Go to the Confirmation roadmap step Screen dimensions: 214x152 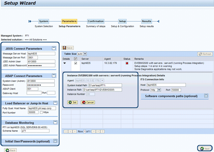pos(96,21)
